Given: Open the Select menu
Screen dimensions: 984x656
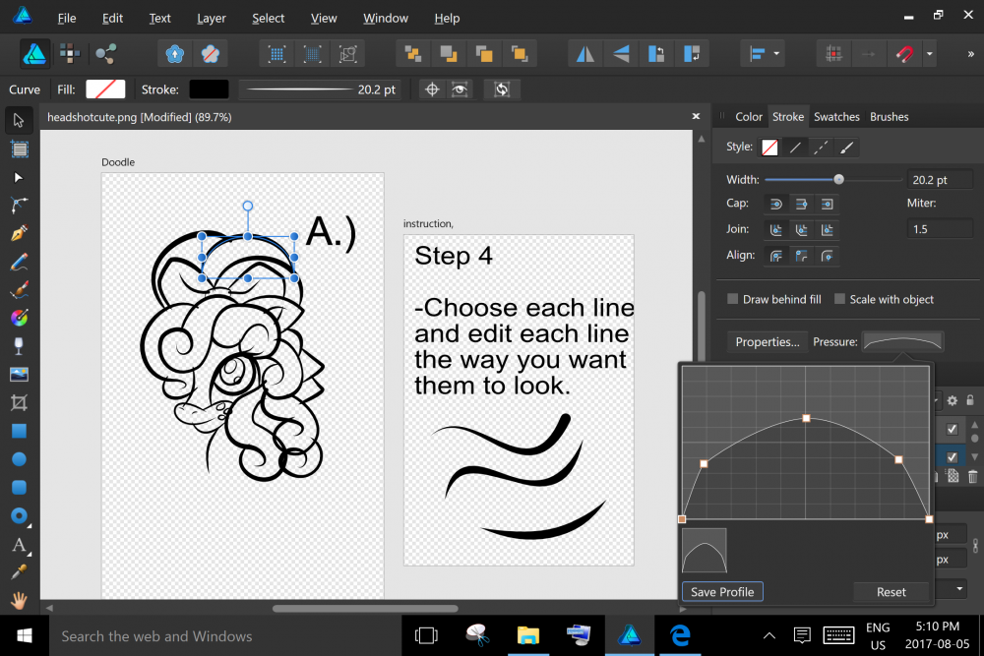Looking at the screenshot, I should [x=268, y=18].
